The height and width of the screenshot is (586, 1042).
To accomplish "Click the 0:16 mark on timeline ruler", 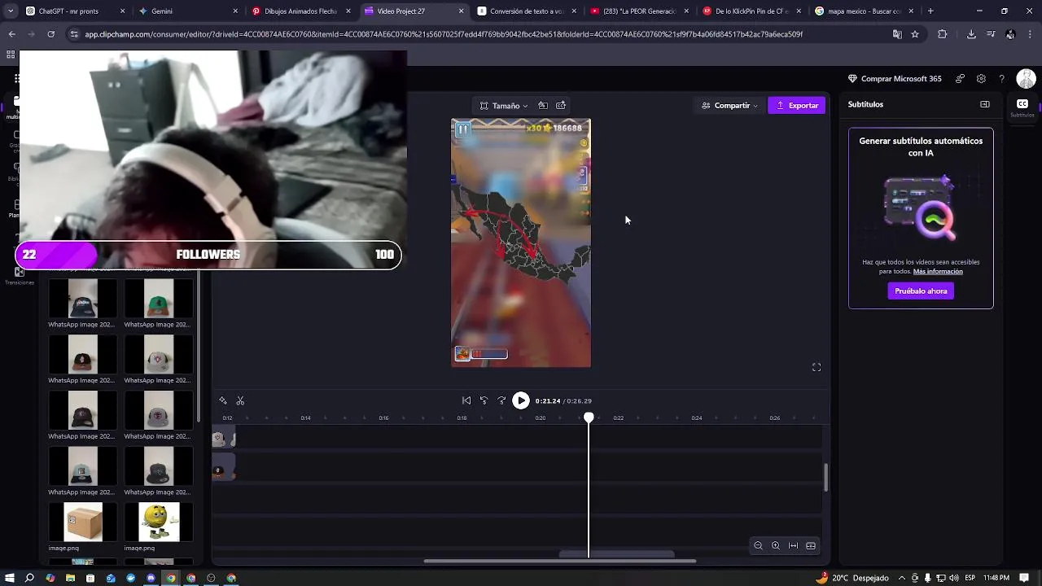I will tap(383, 418).
